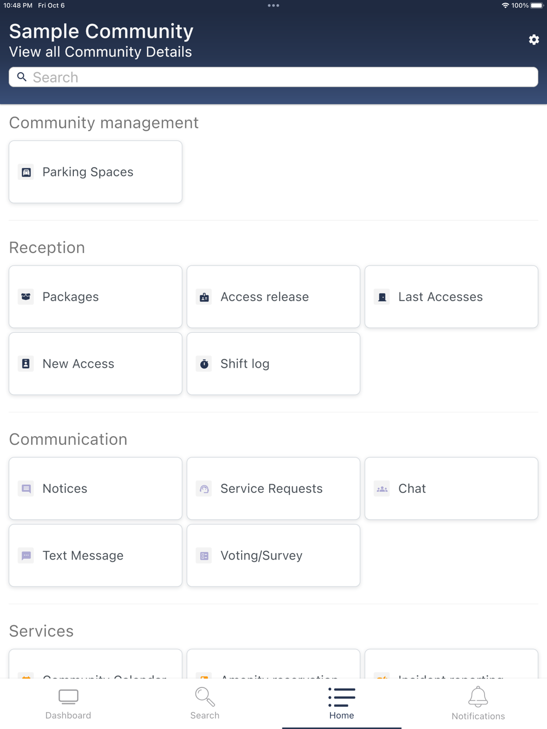Click the magnifier icon in search bar
Viewport: 547px width, 729px height.
coord(22,77)
